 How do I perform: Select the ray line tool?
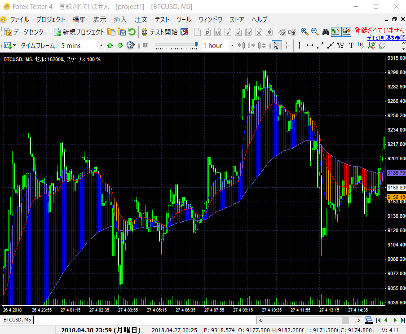click(331, 46)
